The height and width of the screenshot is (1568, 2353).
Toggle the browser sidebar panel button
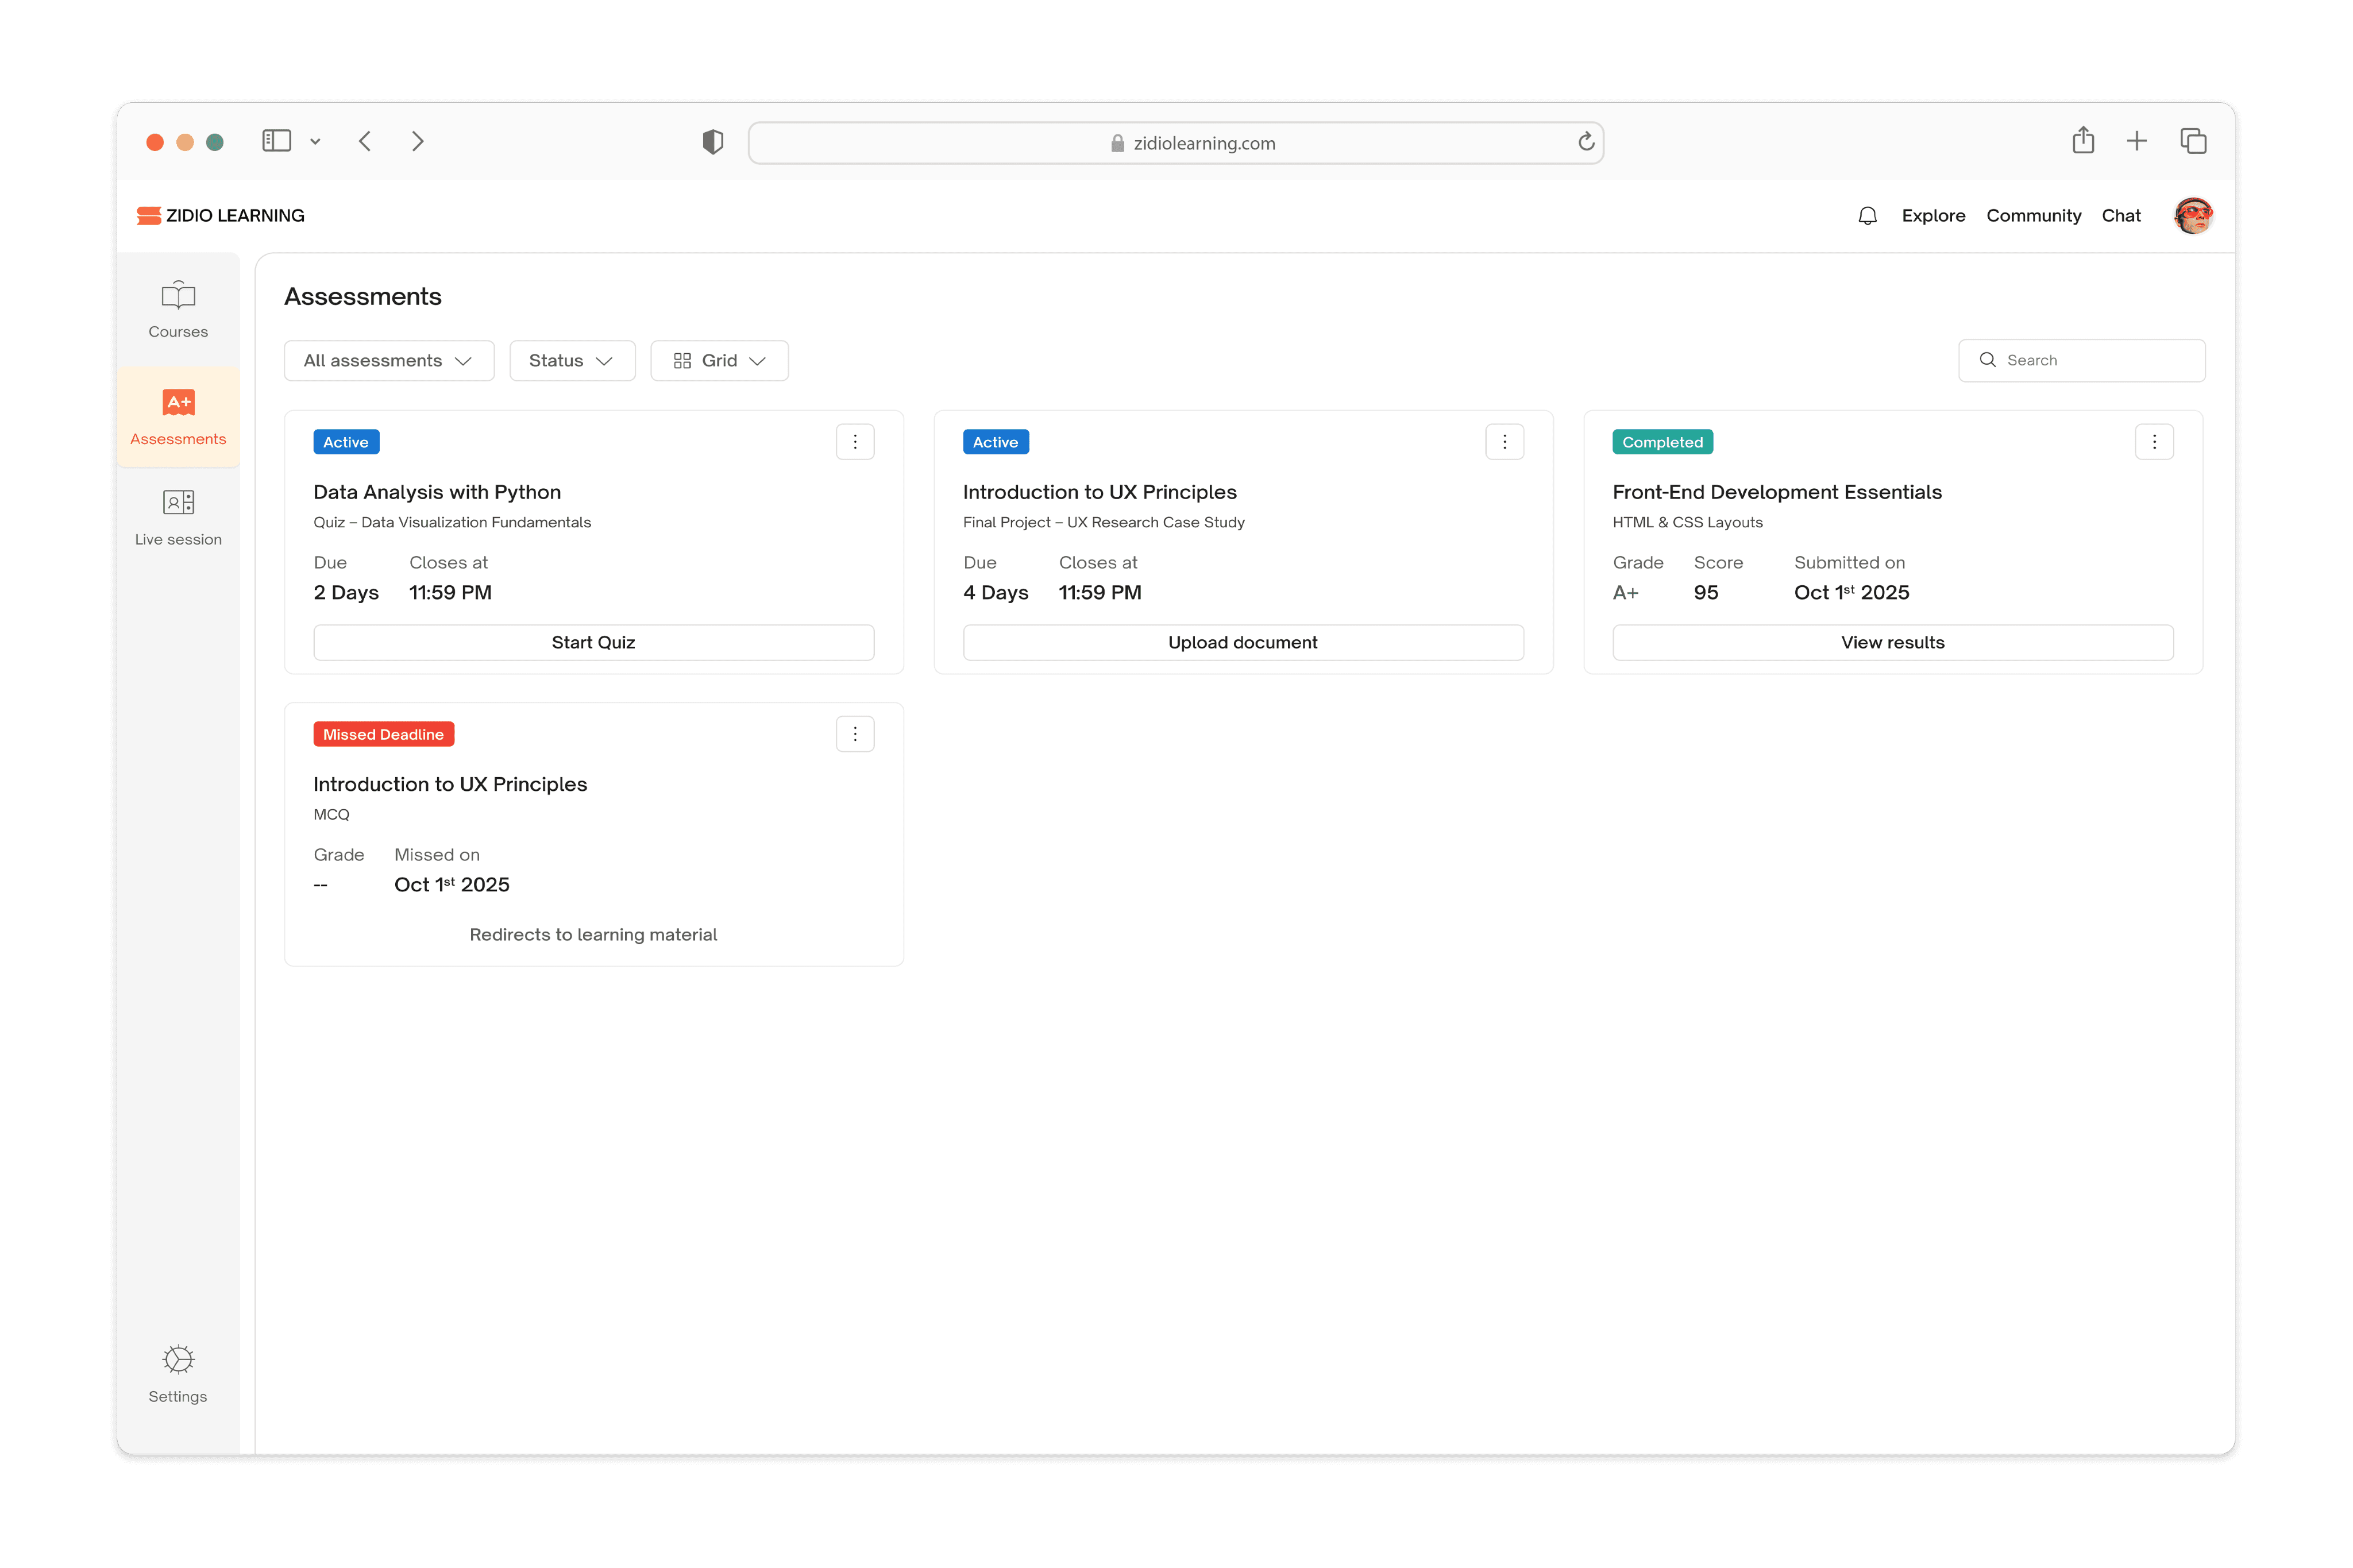pos(277,141)
